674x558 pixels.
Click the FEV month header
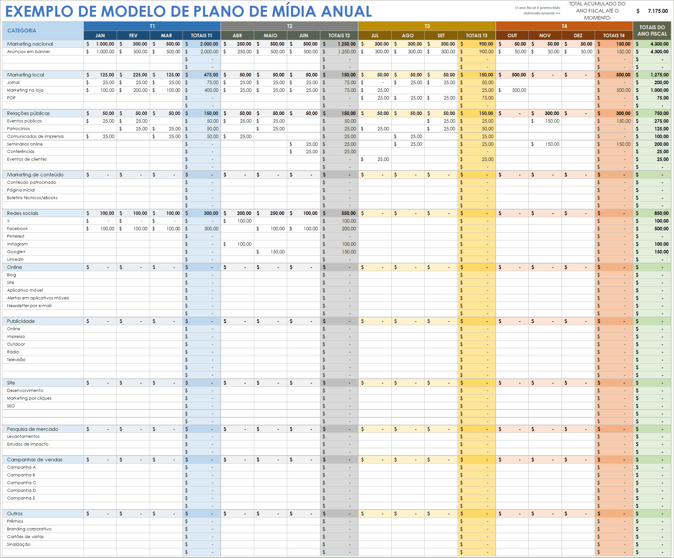(x=133, y=35)
